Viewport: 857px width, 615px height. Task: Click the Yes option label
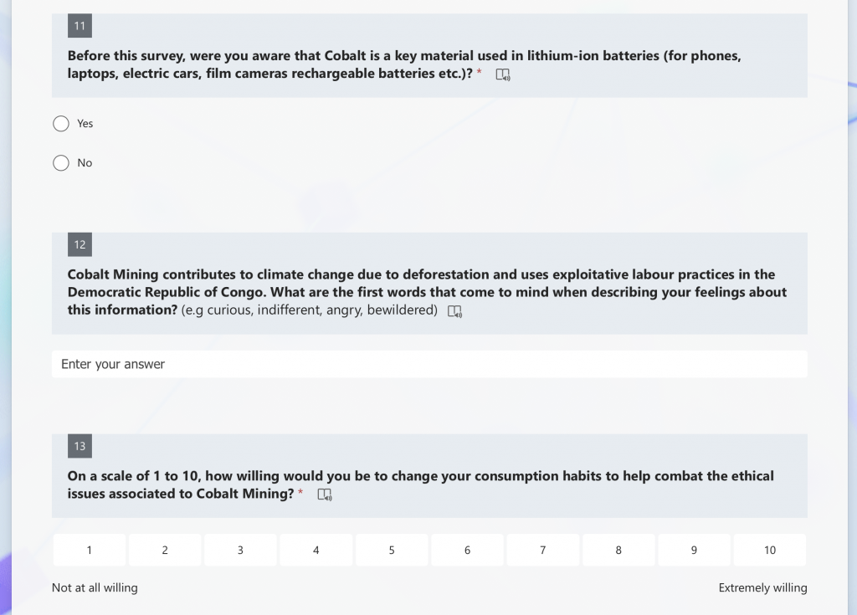[x=85, y=124]
